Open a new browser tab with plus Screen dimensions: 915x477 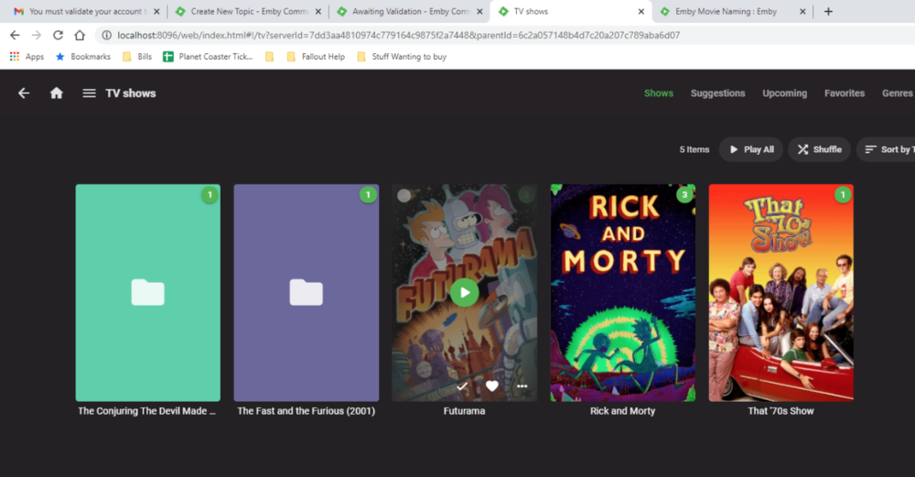tap(828, 12)
